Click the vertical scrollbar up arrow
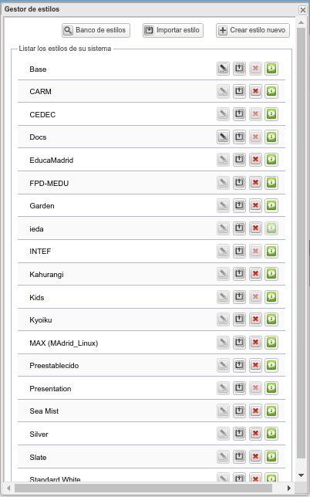 [302, 22]
